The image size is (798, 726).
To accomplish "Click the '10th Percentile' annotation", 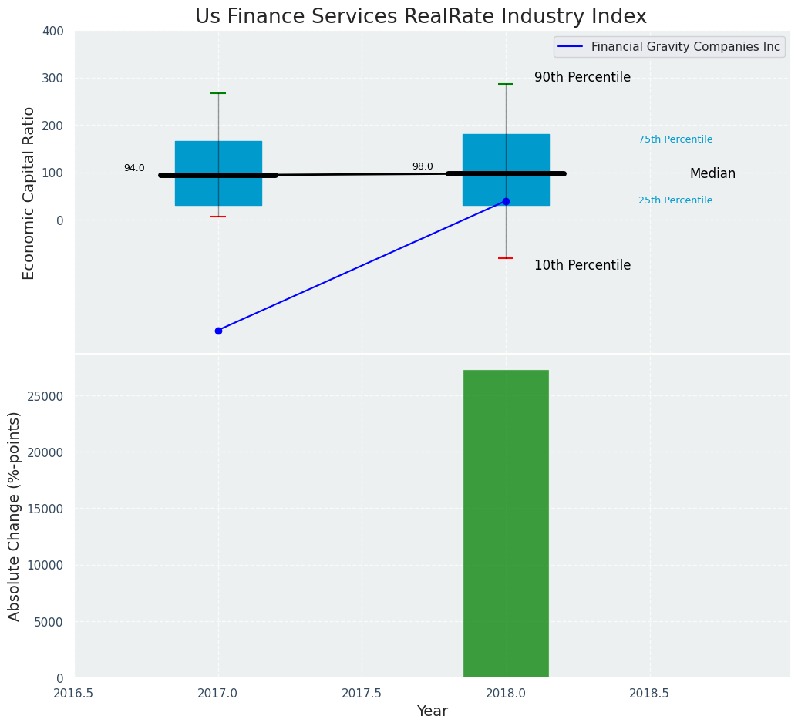I will (582, 266).
